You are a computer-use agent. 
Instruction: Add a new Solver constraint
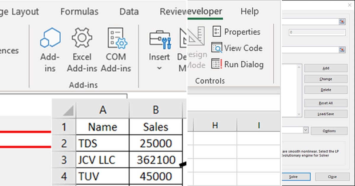tap(325, 68)
